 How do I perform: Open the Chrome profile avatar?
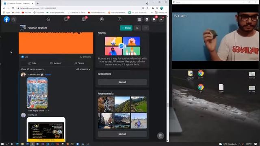(162, 8)
